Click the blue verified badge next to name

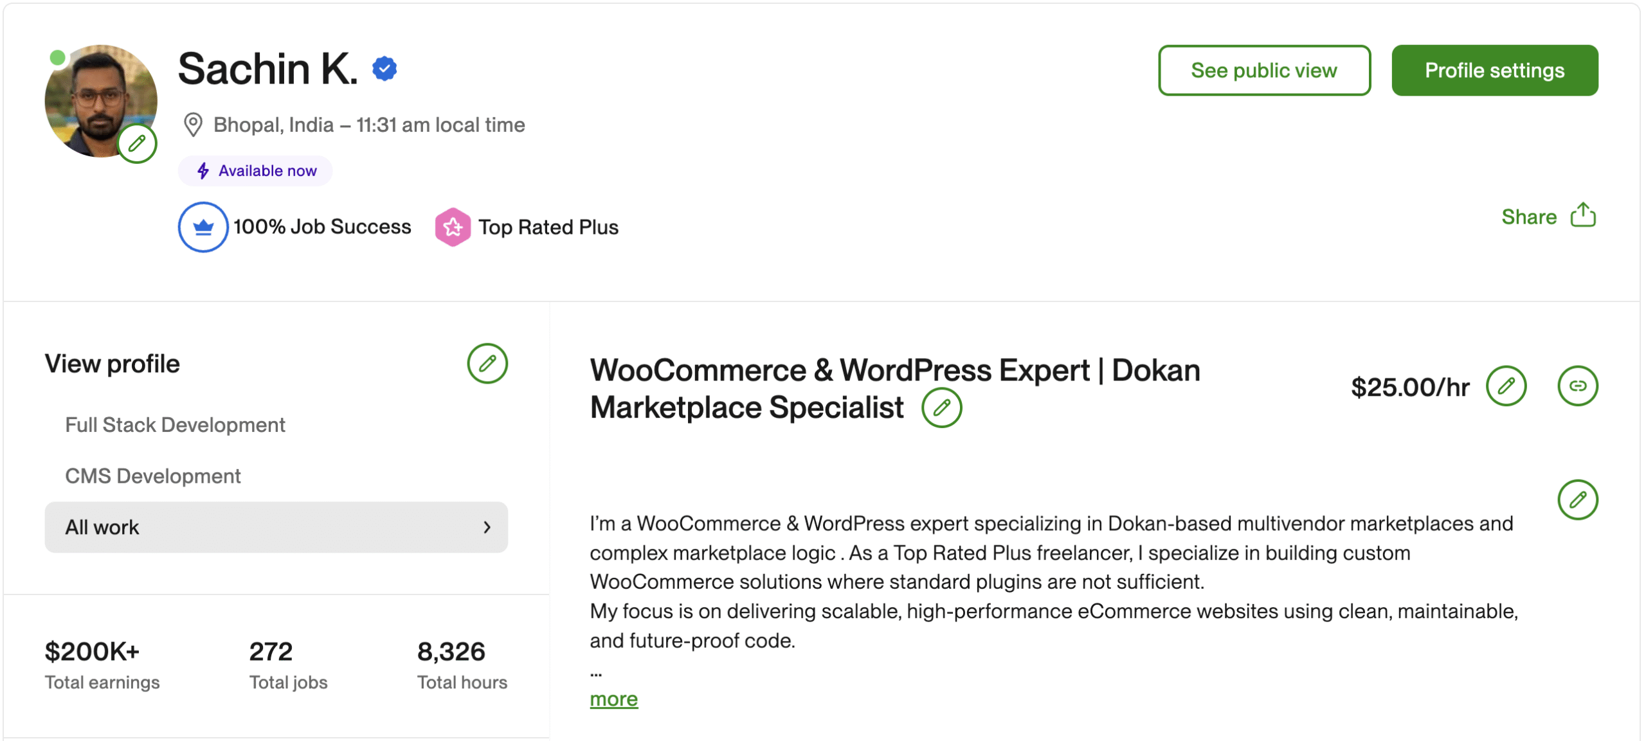384,69
